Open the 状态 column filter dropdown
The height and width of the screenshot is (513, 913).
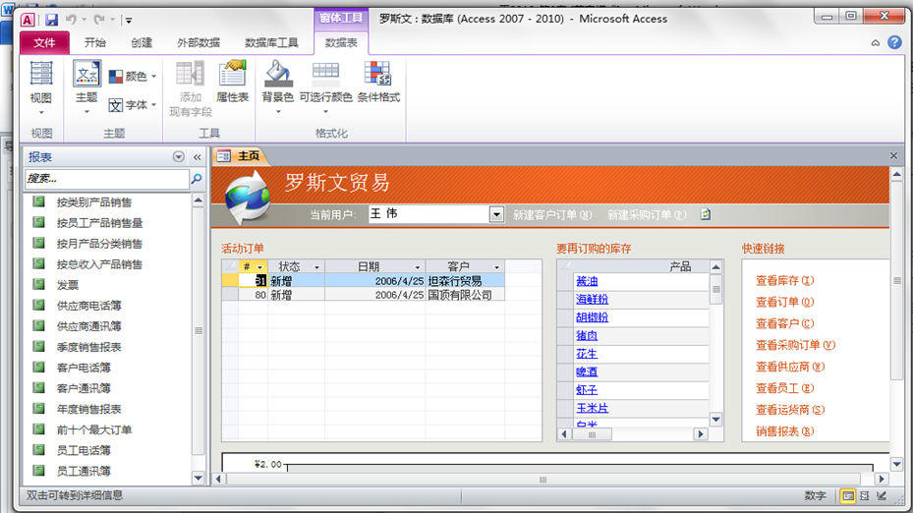click(x=316, y=267)
